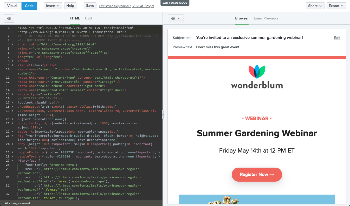Click 'Friday May 14th at 12 PM ET' text
350x206 pixels.
(x=257, y=150)
